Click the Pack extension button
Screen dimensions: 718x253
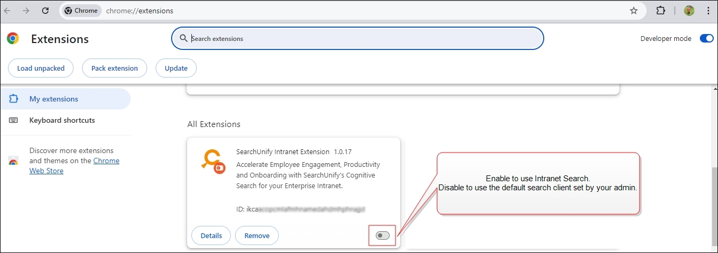click(x=115, y=68)
